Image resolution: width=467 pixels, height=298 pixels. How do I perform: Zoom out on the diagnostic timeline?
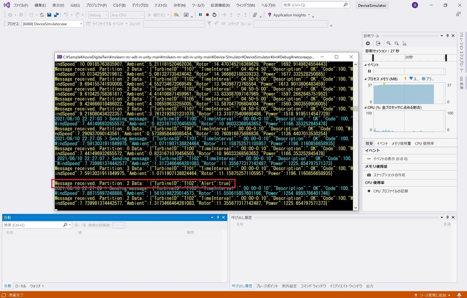pyautogui.click(x=397, y=43)
